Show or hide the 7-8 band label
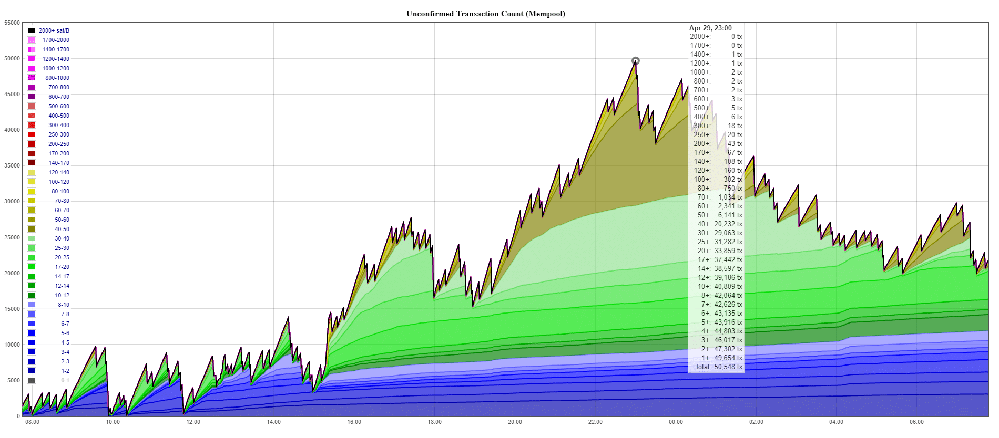This screenshot has width=999, height=438. pos(65,314)
